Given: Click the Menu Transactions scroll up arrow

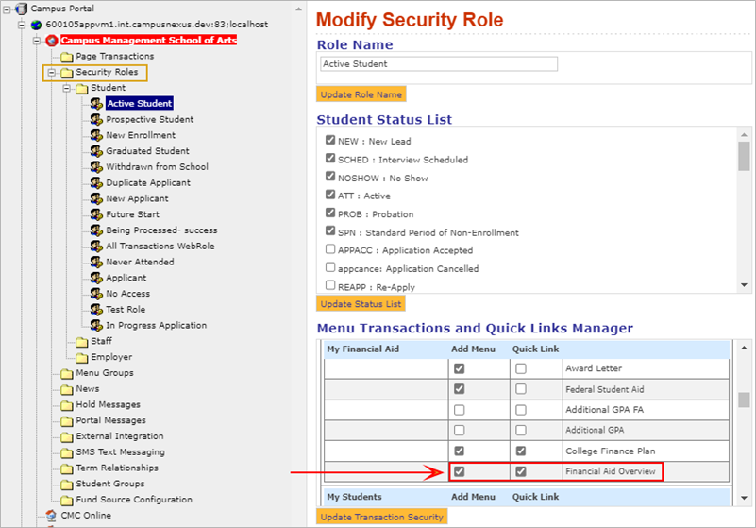Looking at the screenshot, I should click(x=744, y=348).
